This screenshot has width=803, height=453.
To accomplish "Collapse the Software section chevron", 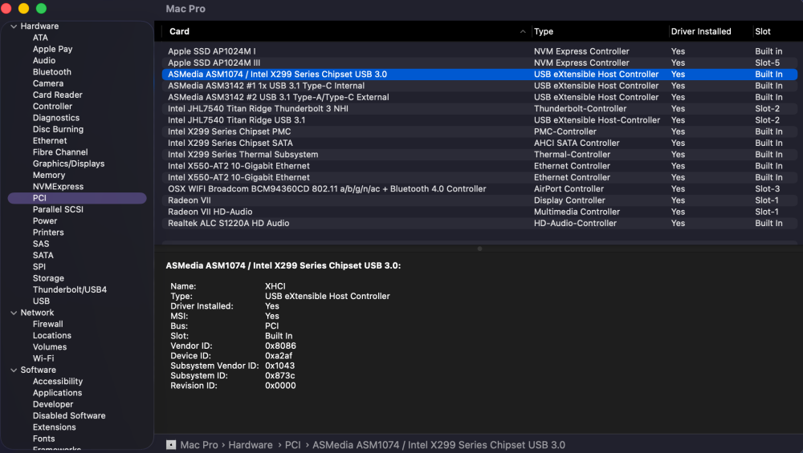I will [14, 370].
